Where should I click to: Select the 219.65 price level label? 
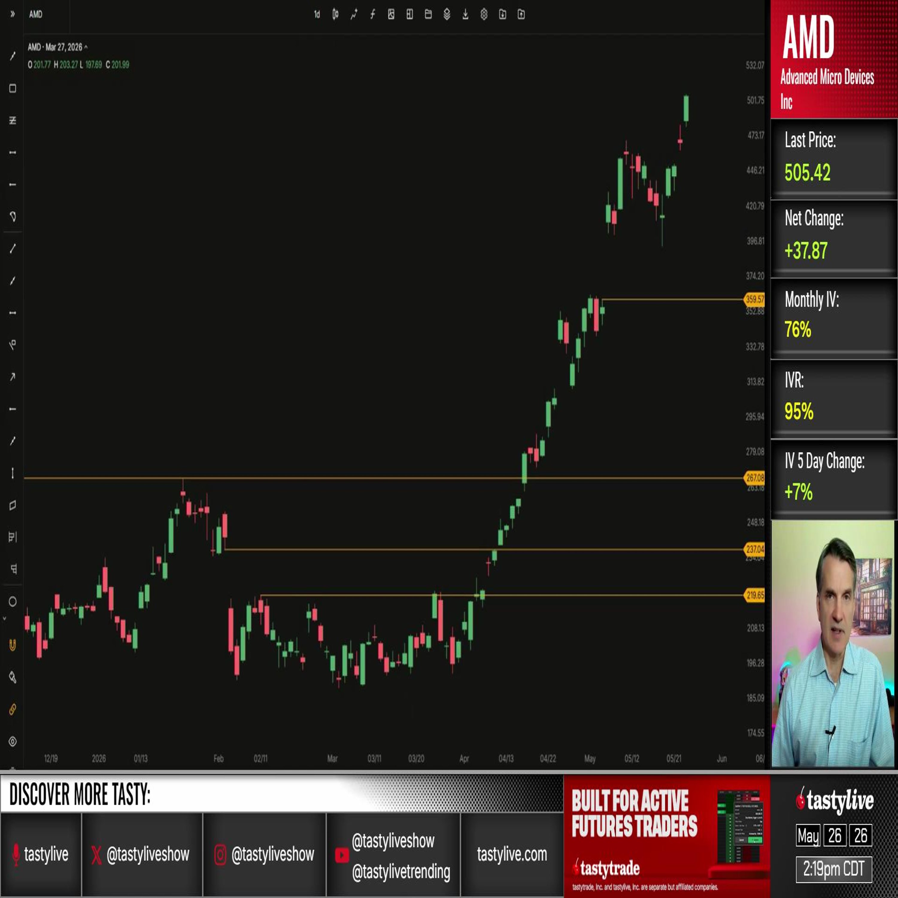754,595
